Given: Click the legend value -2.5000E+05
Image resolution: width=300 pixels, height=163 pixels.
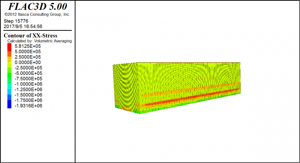Looking at the screenshot, I should click(28, 68).
